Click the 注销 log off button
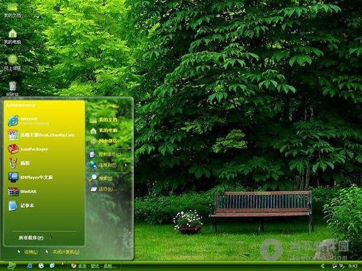 pos(28,252)
